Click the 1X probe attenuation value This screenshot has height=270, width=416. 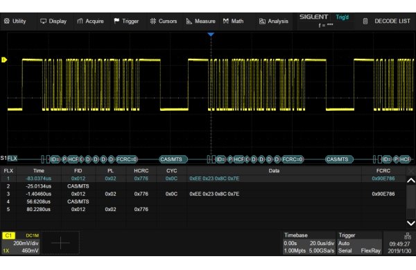pyautogui.click(x=6, y=251)
